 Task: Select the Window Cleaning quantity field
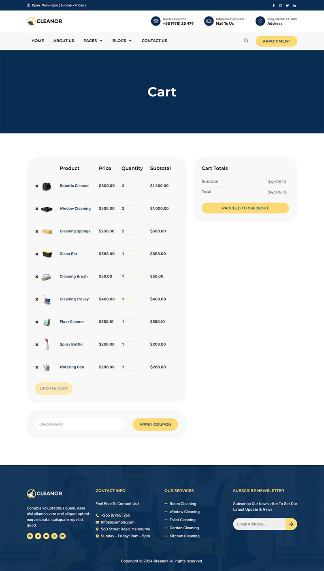point(128,209)
